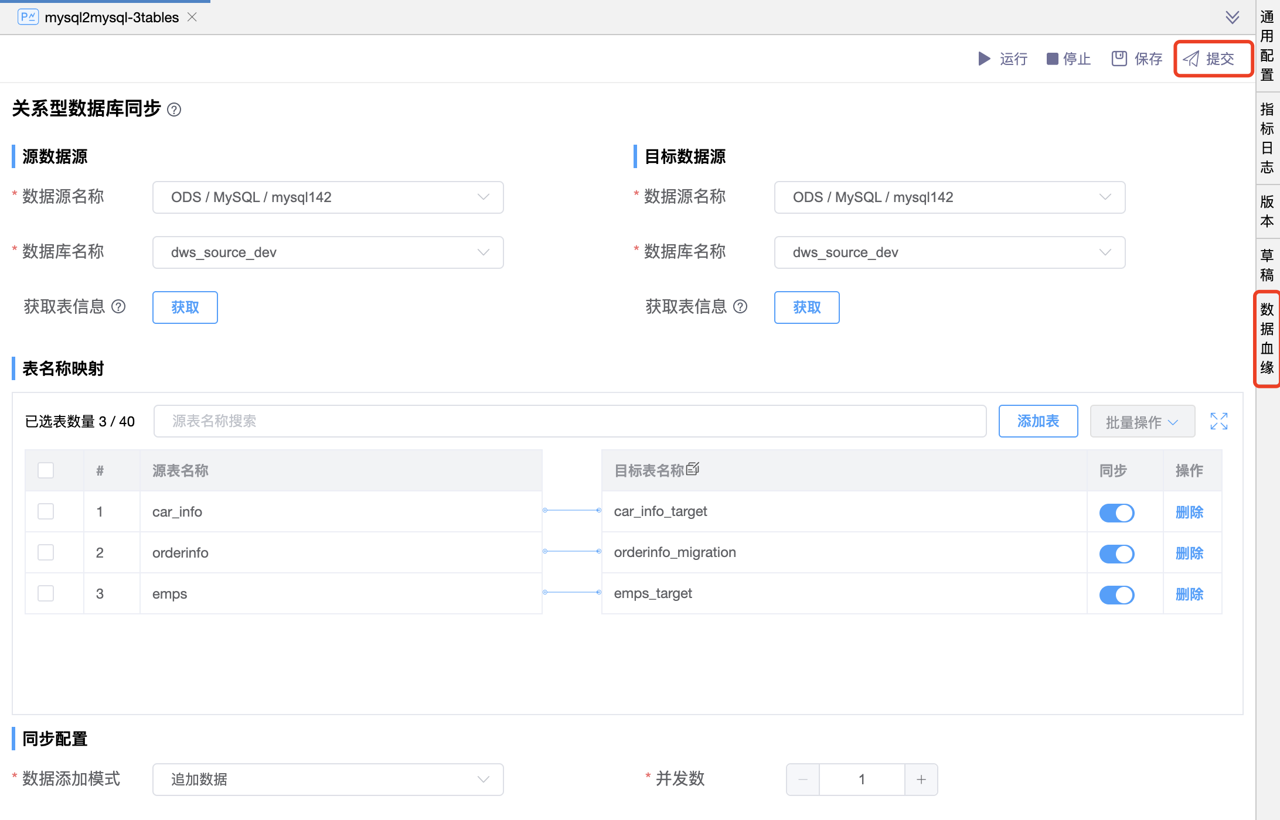Click the source table name search field
Viewport: 1280px width, 820px height.
point(569,421)
